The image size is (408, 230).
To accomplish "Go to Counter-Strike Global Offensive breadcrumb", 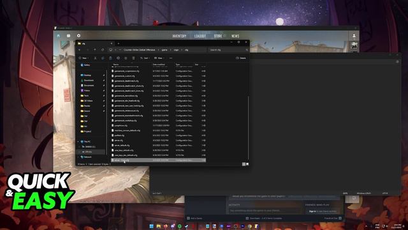I will (x=139, y=50).
